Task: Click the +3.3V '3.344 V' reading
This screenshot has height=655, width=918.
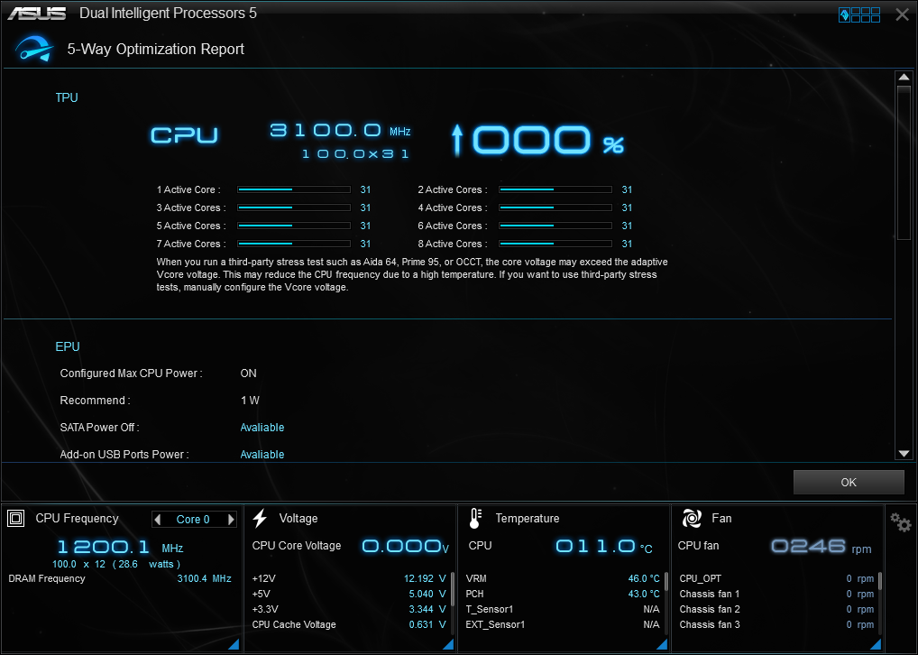Action: (x=427, y=610)
